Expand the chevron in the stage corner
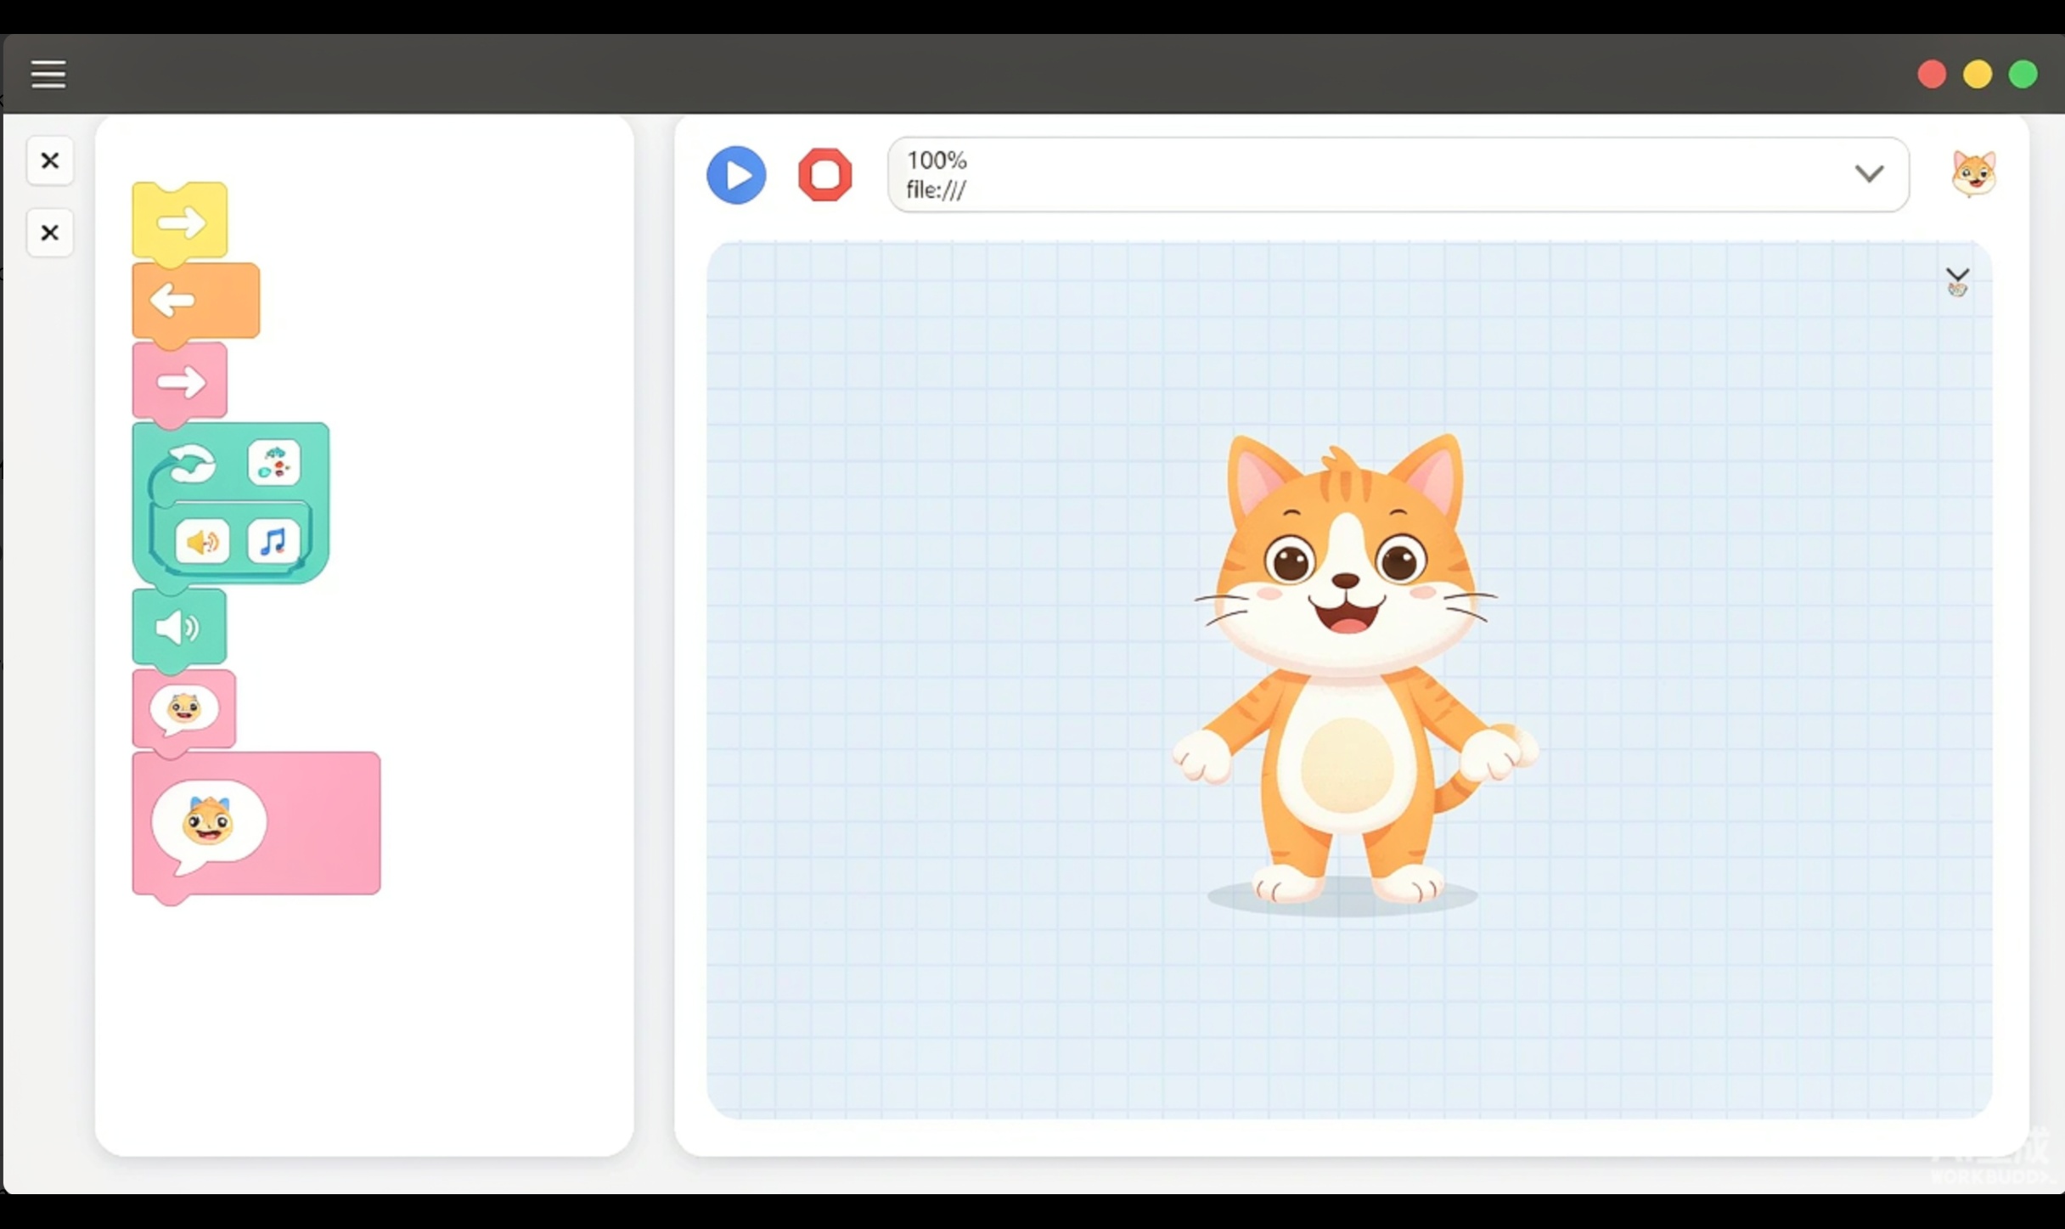The image size is (2065, 1229). click(1957, 276)
